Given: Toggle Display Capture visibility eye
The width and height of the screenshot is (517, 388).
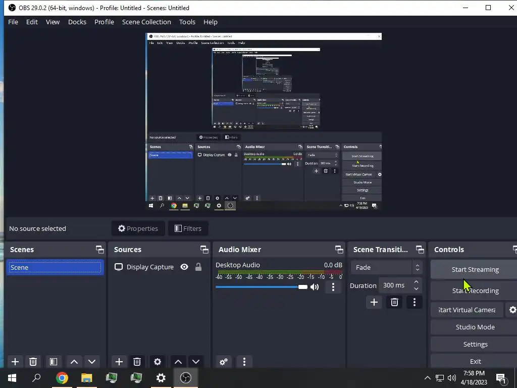Looking at the screenshot, I should (x=184, y=267).
